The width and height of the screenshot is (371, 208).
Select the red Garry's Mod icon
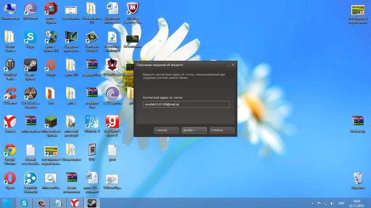coord(112,126)
